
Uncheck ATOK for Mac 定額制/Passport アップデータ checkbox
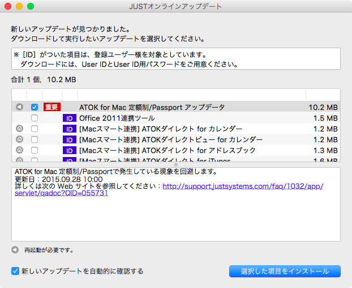35,107
